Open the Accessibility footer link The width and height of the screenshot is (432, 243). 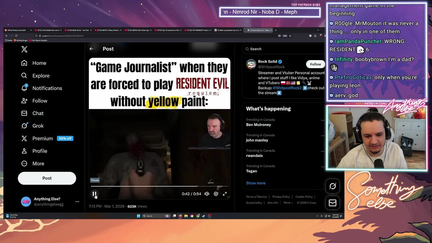pos(254,203)
